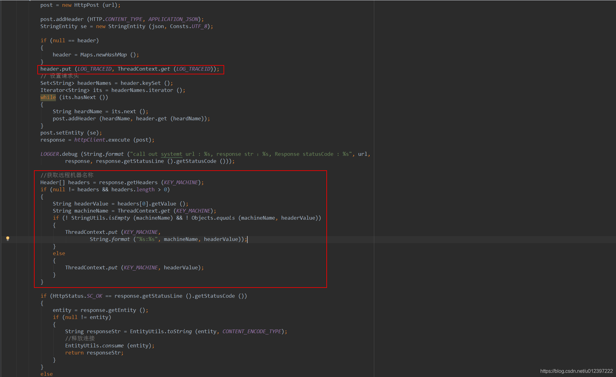Click the 'APPLICATION_JSON' constant
This screenshot has height=377, width=616.
[x=173, y=19]
